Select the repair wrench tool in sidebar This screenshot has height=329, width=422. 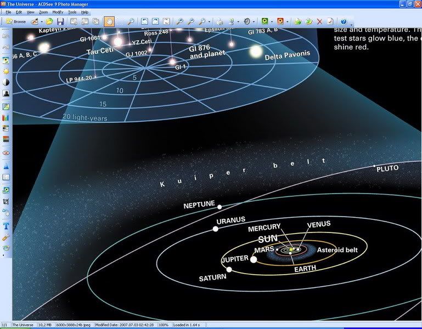click(6, 237)
